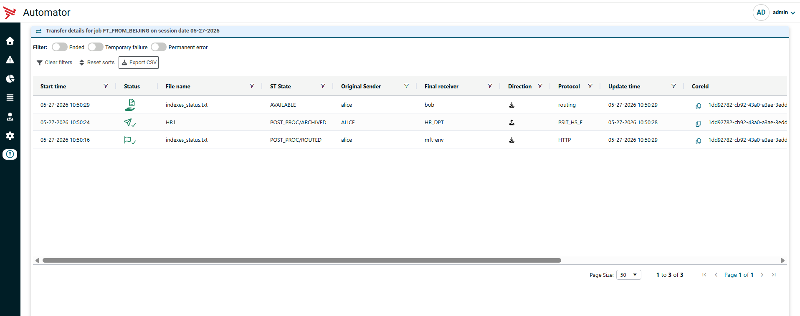Sort by Start time column header

point(53,86)
